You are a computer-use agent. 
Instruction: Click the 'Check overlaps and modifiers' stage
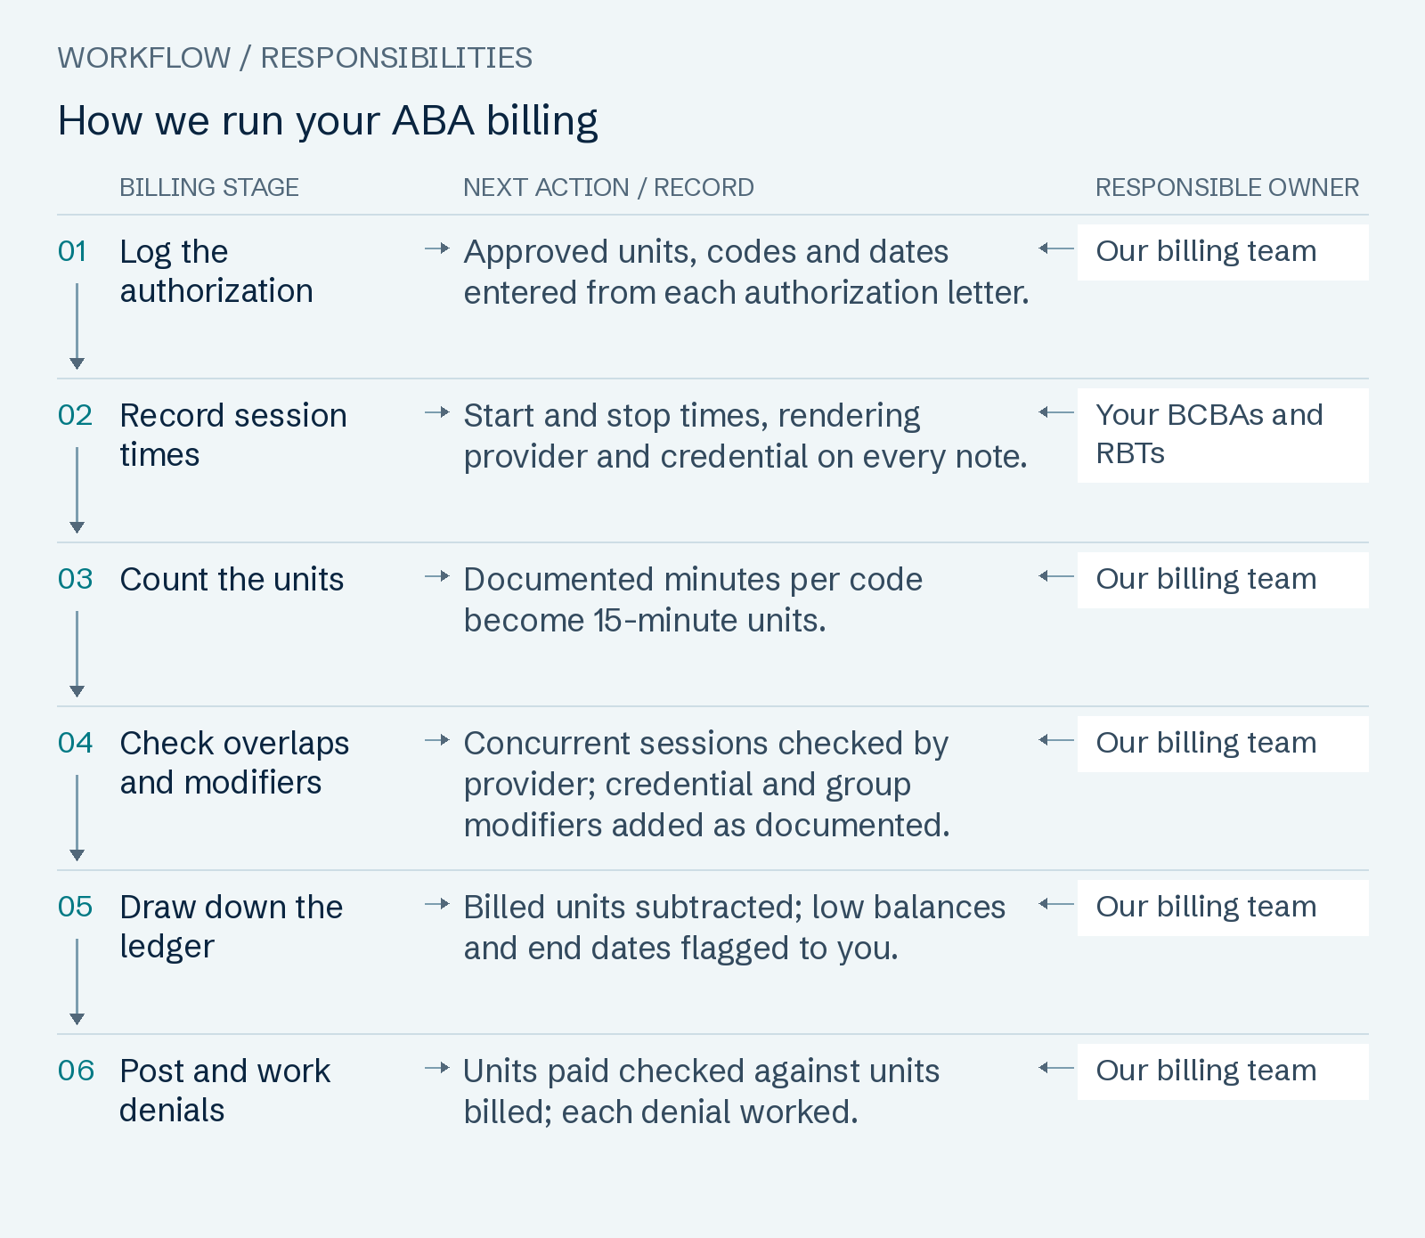point(234,763)
